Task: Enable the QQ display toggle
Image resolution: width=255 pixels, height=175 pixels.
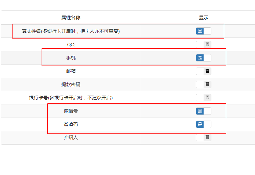Action: tap(203, 45)
